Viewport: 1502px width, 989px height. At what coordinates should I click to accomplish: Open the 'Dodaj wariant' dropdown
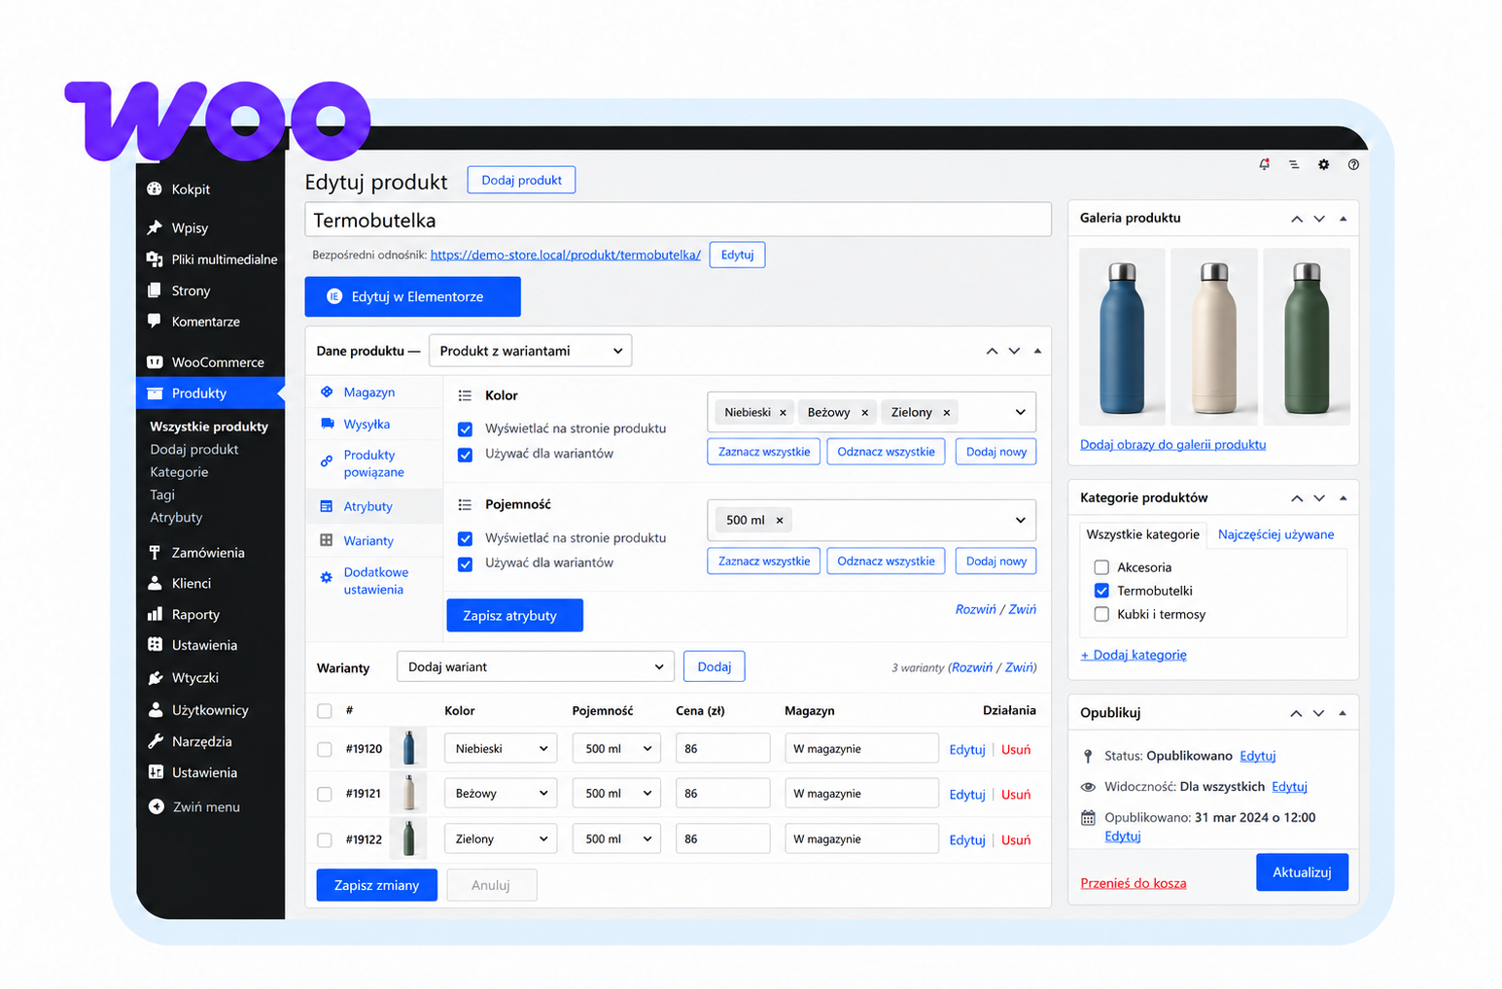click(x=535, y=666)
